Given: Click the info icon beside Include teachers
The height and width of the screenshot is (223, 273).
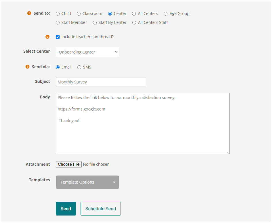Looking at the screenshot, I should [x=47, y=37].
